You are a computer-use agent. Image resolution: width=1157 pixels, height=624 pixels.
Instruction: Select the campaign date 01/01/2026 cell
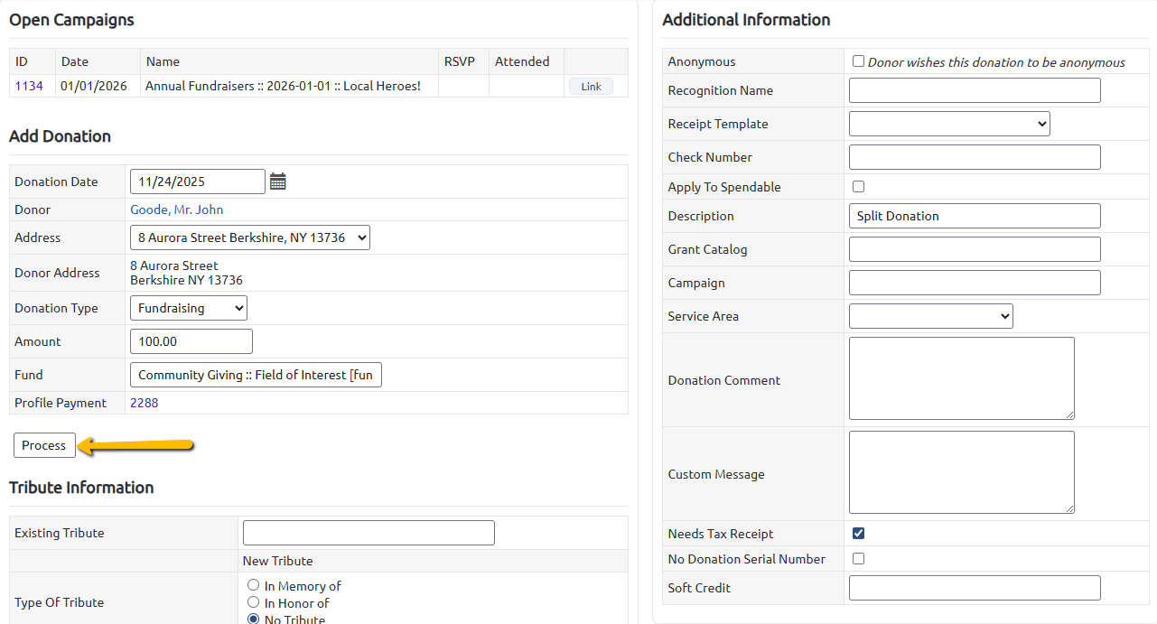tap(98, 86)
